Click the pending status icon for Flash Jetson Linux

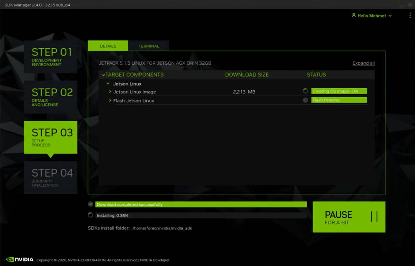(x=306, y=100)
